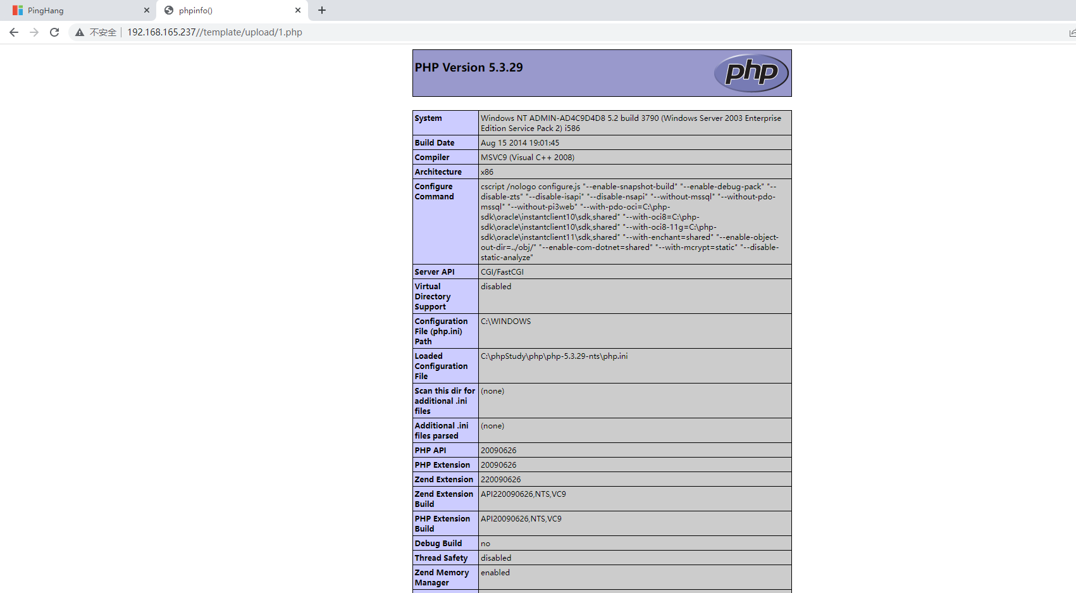This screenshot has width=1076, height=593.
Task: Click the "220090626" Zend Extension value
Action: (x=501, y=480)
